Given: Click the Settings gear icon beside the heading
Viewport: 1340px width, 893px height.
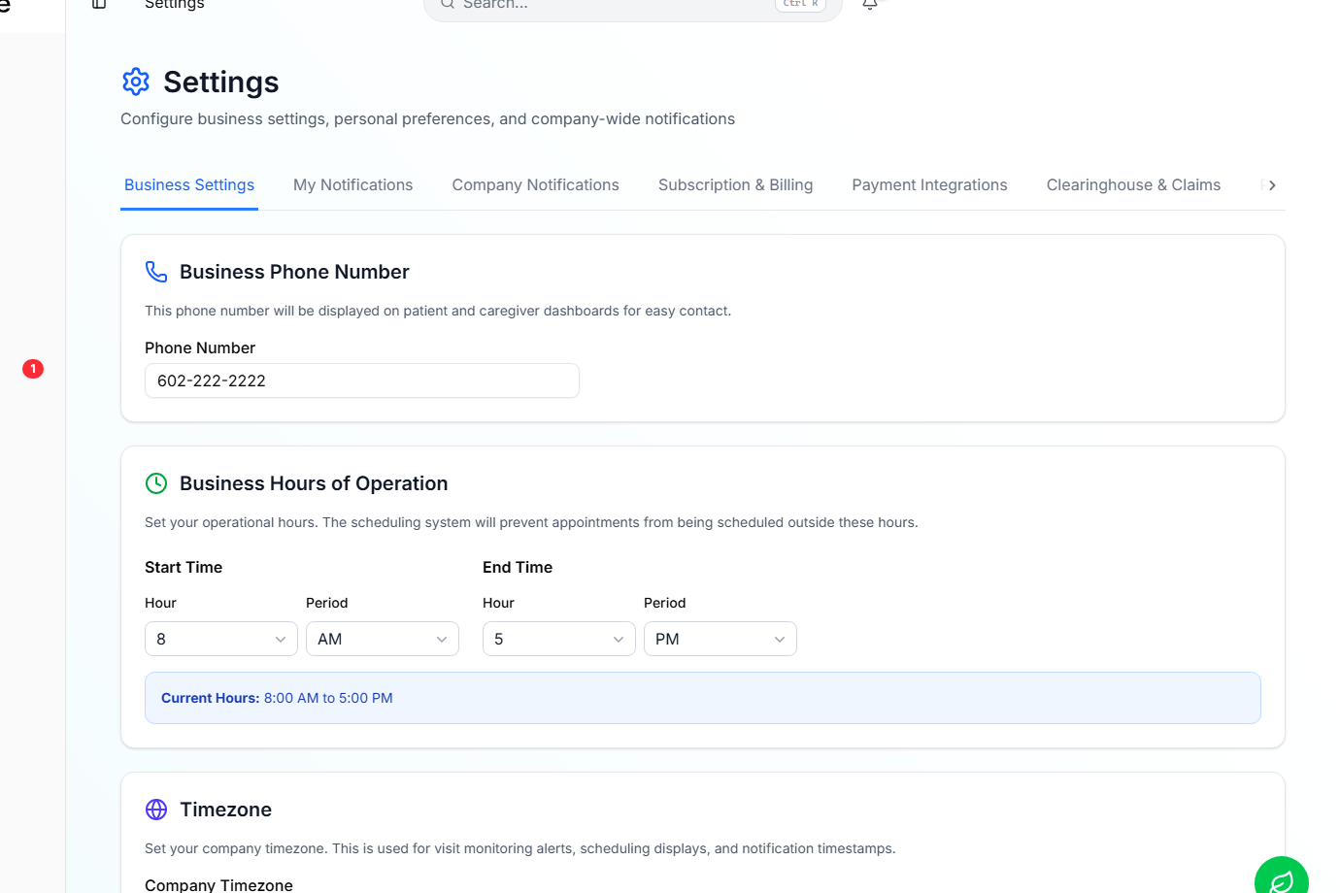Looking at the screenshot, I should (x=136, y=82).
